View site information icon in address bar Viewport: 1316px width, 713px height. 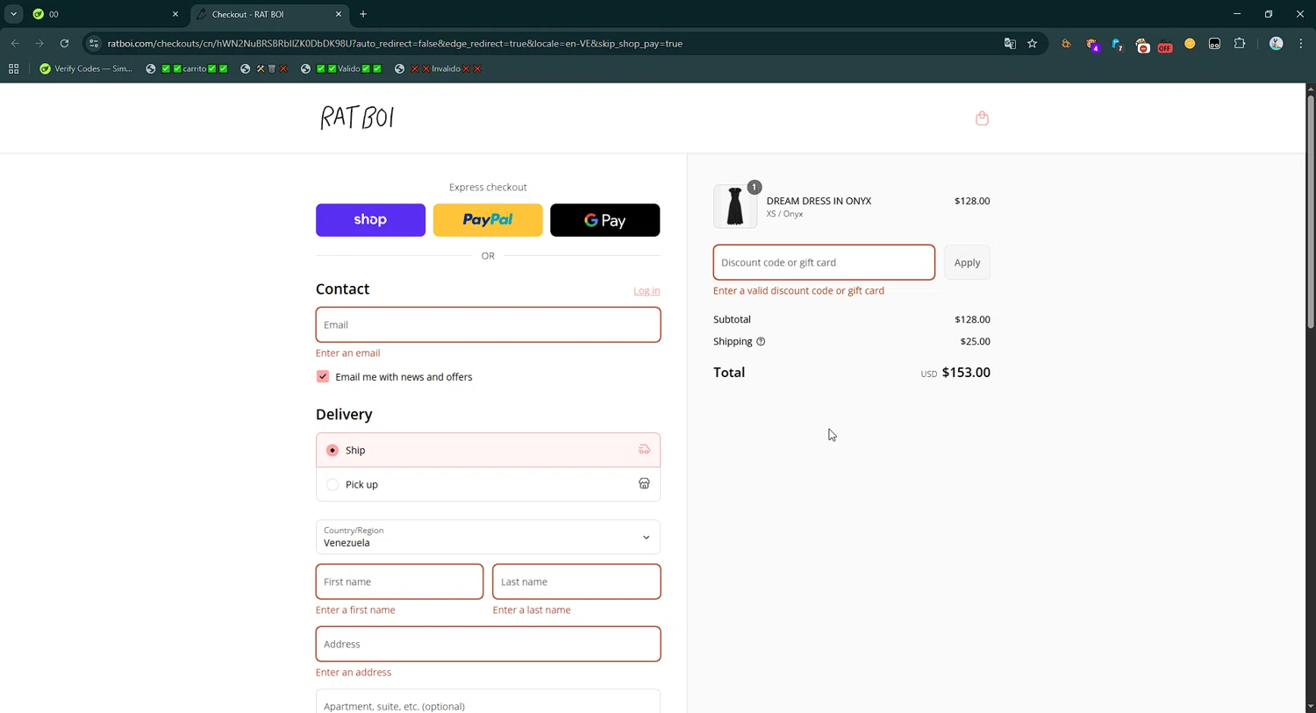click(x=94, y=43)
